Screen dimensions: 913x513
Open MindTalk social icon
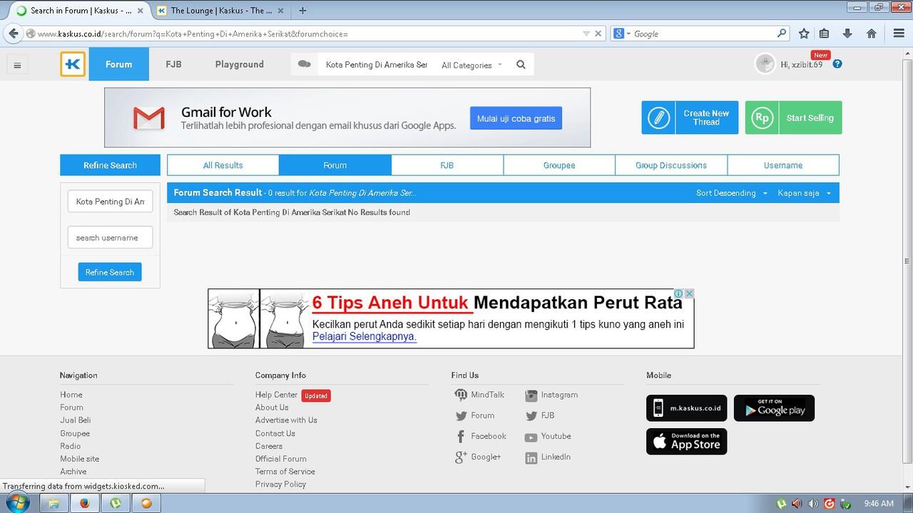tap(461, 395)
